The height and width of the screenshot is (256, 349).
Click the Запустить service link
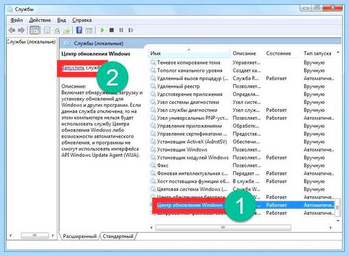click(73, 67)
